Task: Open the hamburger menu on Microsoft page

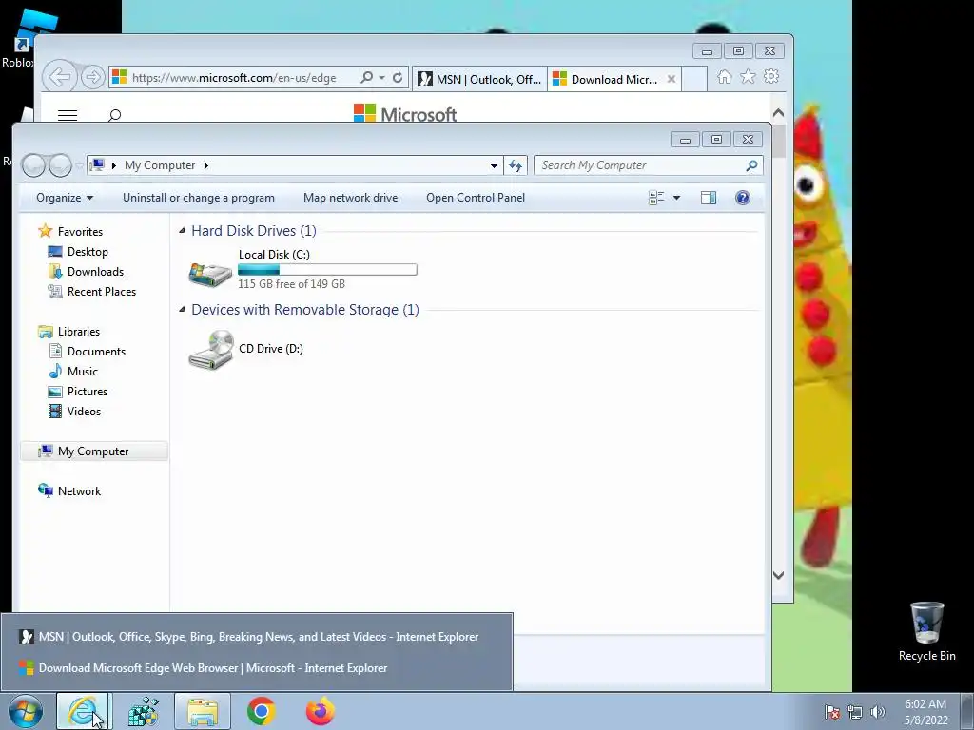Action: [68, 115]
